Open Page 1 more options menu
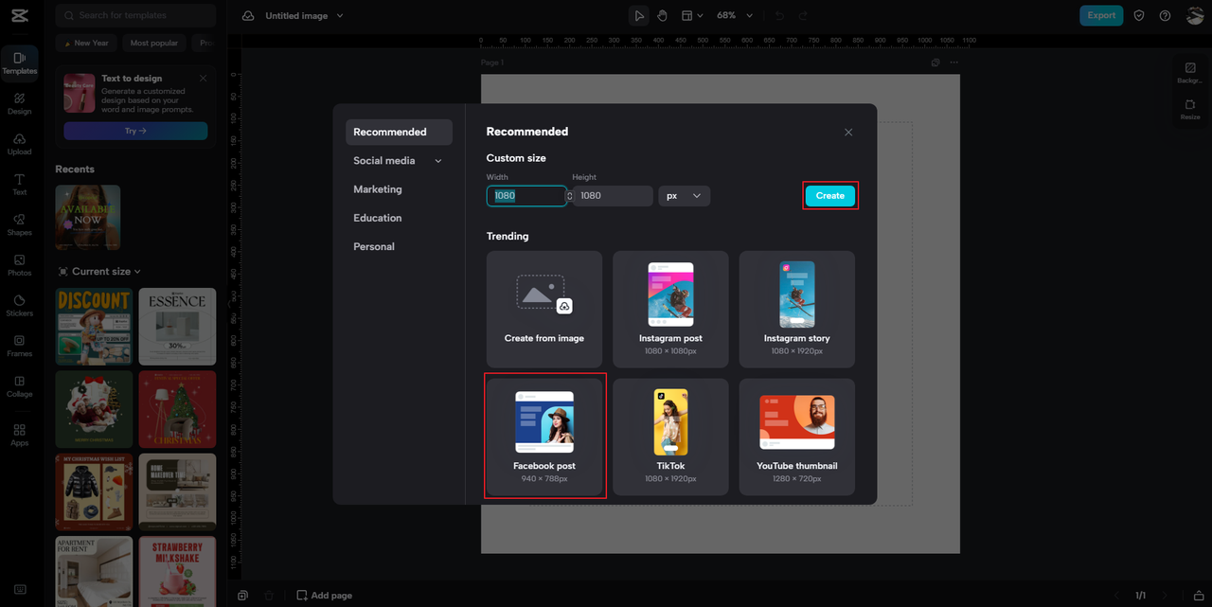 pos(954,62)
